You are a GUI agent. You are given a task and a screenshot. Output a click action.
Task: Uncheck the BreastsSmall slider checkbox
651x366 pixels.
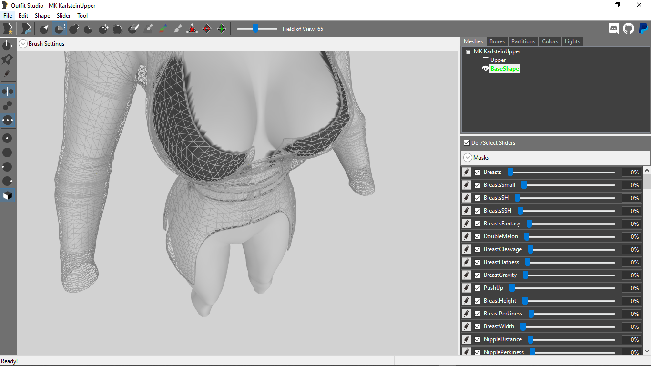click(478, 185)
